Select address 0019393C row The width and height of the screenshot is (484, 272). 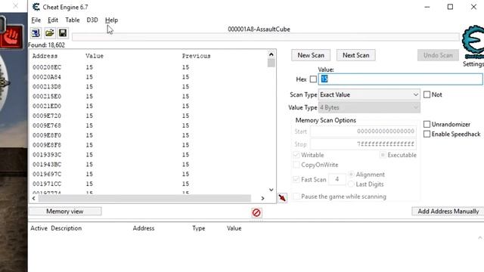(x=149, y=154)
